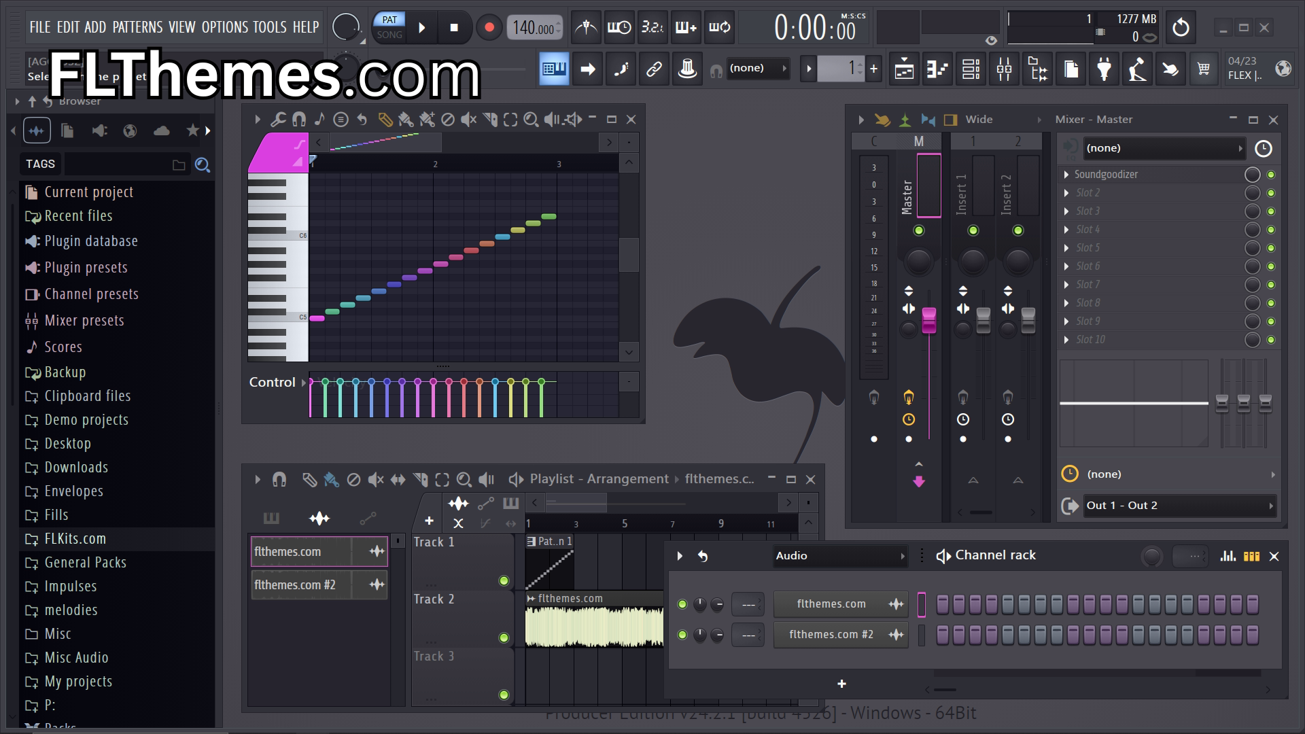Image resolution: width=1305 pixels, height=734 pixels.
Task: Mute the flthemes.com #2 channel
Action: (682, 635)
